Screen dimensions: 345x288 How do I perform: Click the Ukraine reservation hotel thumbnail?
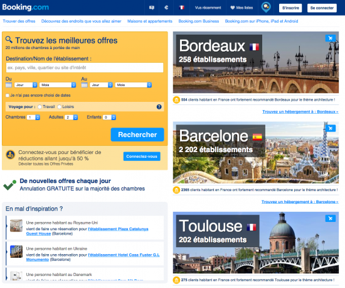click(16, 252)
